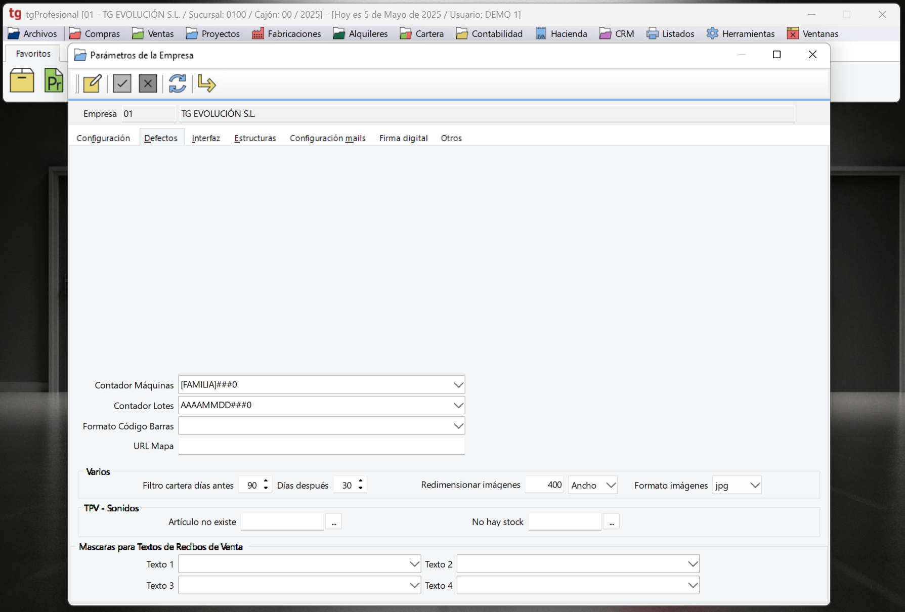Switch to the Configuración tab
The height and width of the screenshot is (612, 905).
[x=103, y=138]
